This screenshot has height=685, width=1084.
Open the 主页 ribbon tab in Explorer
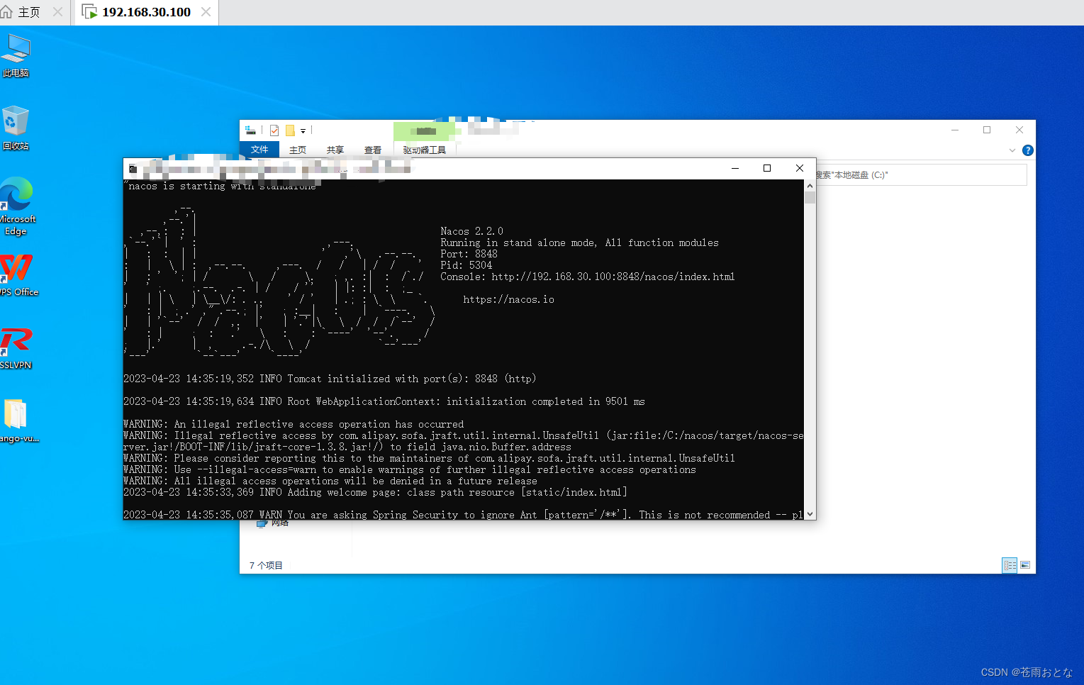pyautogui.click(x=298, y=150)
